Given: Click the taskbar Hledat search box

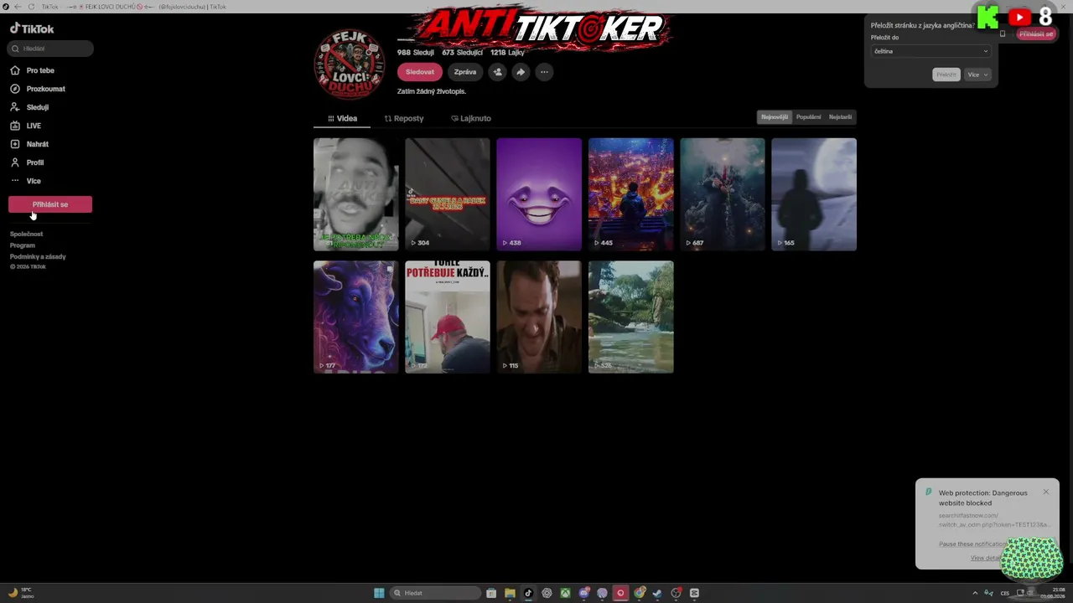Looking at the screenshot, I should (436, 593).
